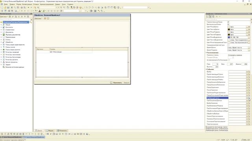This screenshot has width=252, height=141.
Task: Click the round help icon in form command bar
Action: click(x=45, y=18)
